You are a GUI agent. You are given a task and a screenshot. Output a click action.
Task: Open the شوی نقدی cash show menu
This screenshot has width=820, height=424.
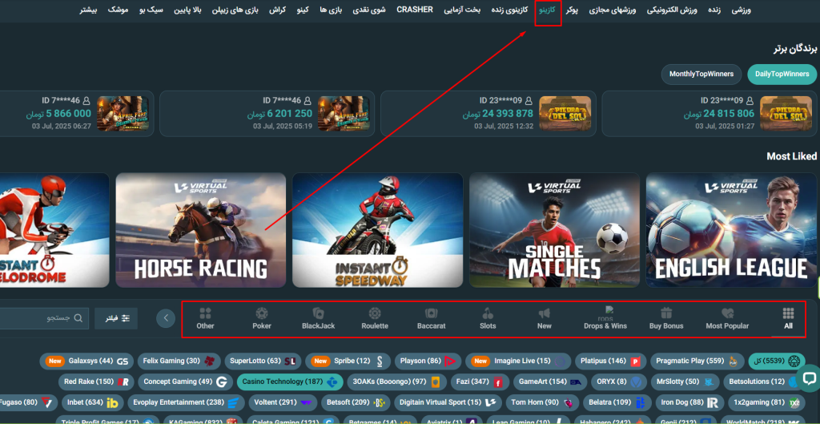click(x=369, y=10)
